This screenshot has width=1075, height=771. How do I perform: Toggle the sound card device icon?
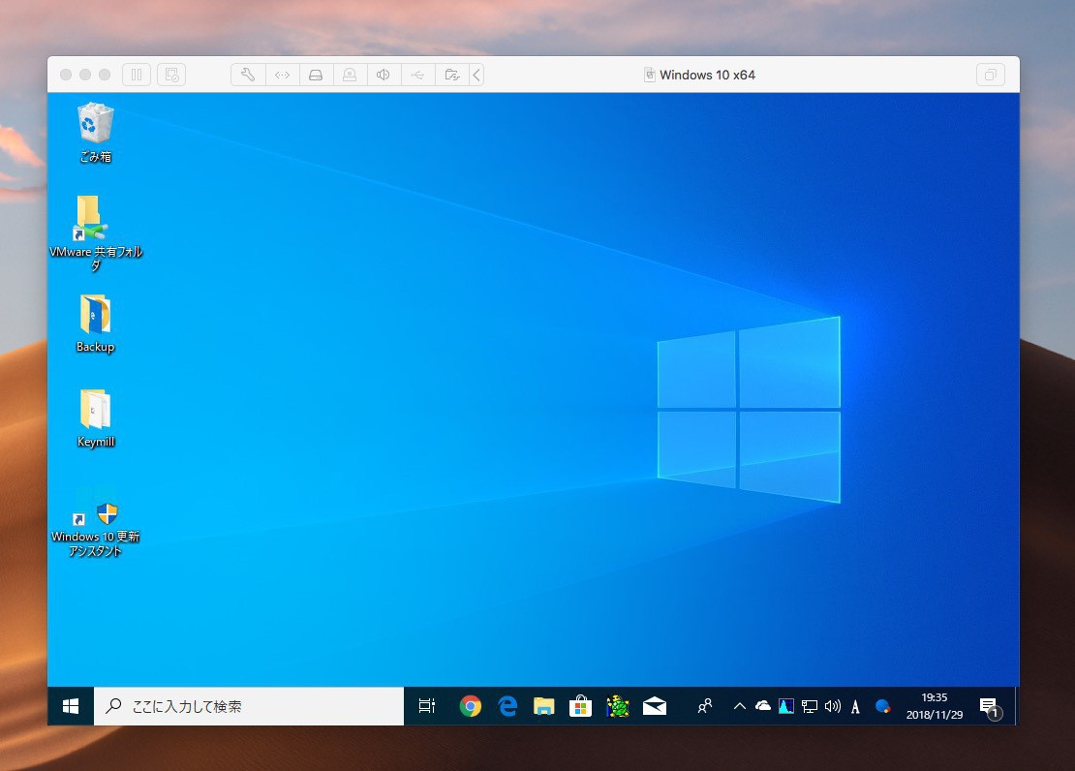384,75
